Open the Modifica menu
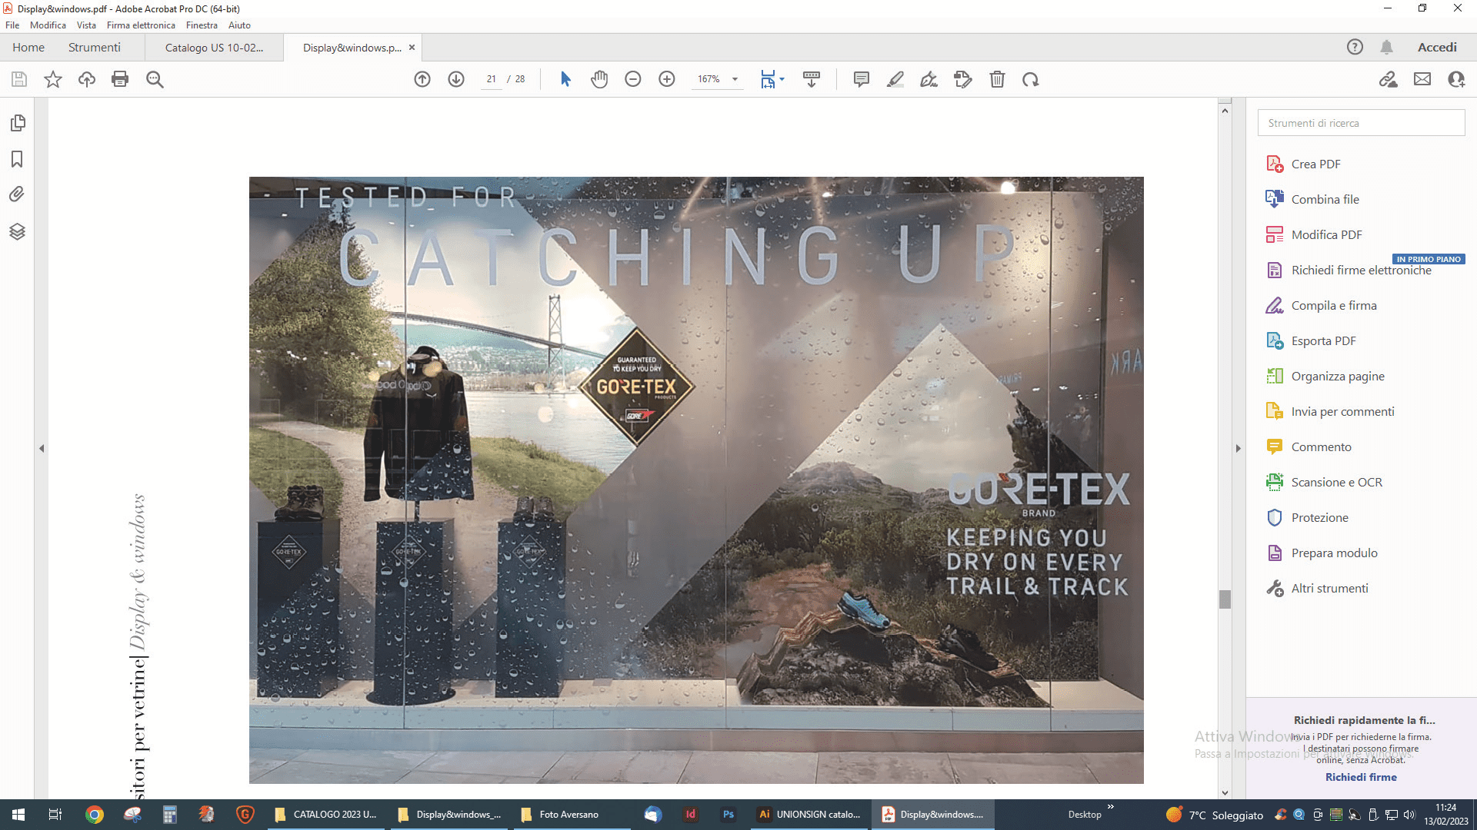The image size is (1477, 830). [48, 25]
